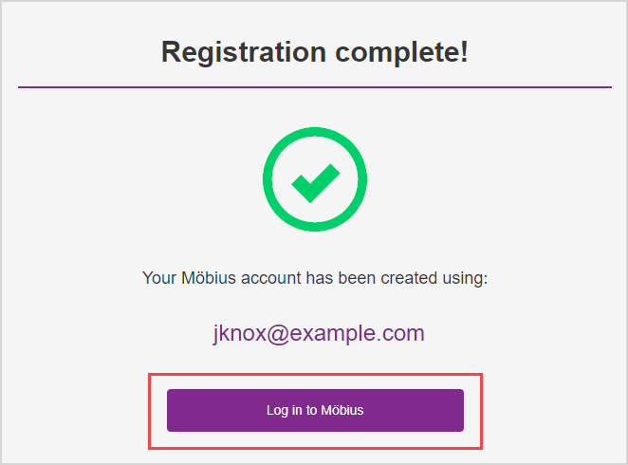Click the Registration complete! heading
The image size is (628, 465).
coord(314,52)
